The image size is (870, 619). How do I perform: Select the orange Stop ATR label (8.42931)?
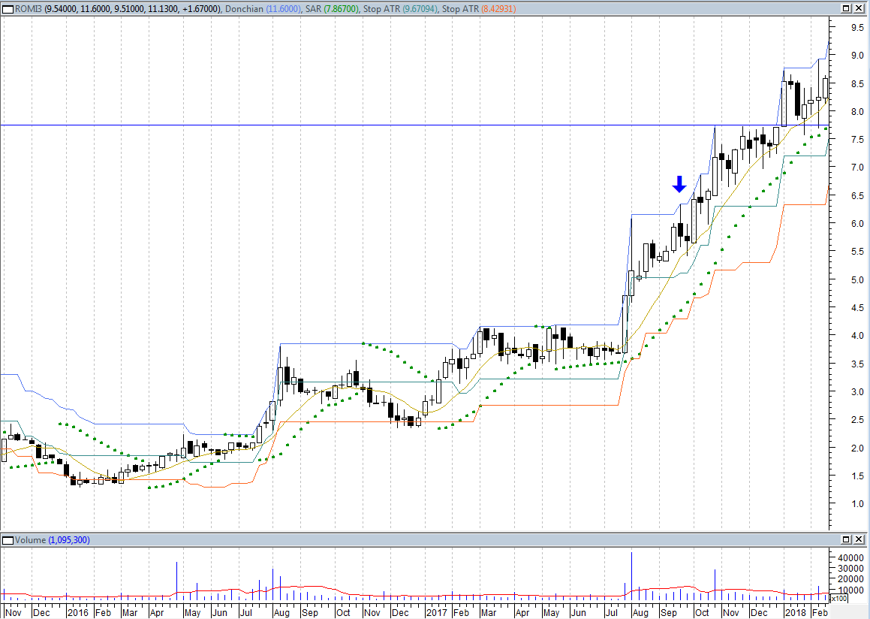[x=482, y=8]
